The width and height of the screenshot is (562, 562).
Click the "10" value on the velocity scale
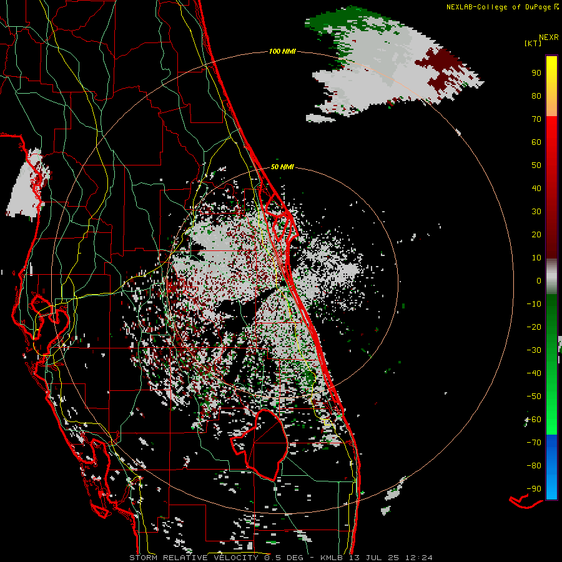pyautogui.click(x=536, y=258)
